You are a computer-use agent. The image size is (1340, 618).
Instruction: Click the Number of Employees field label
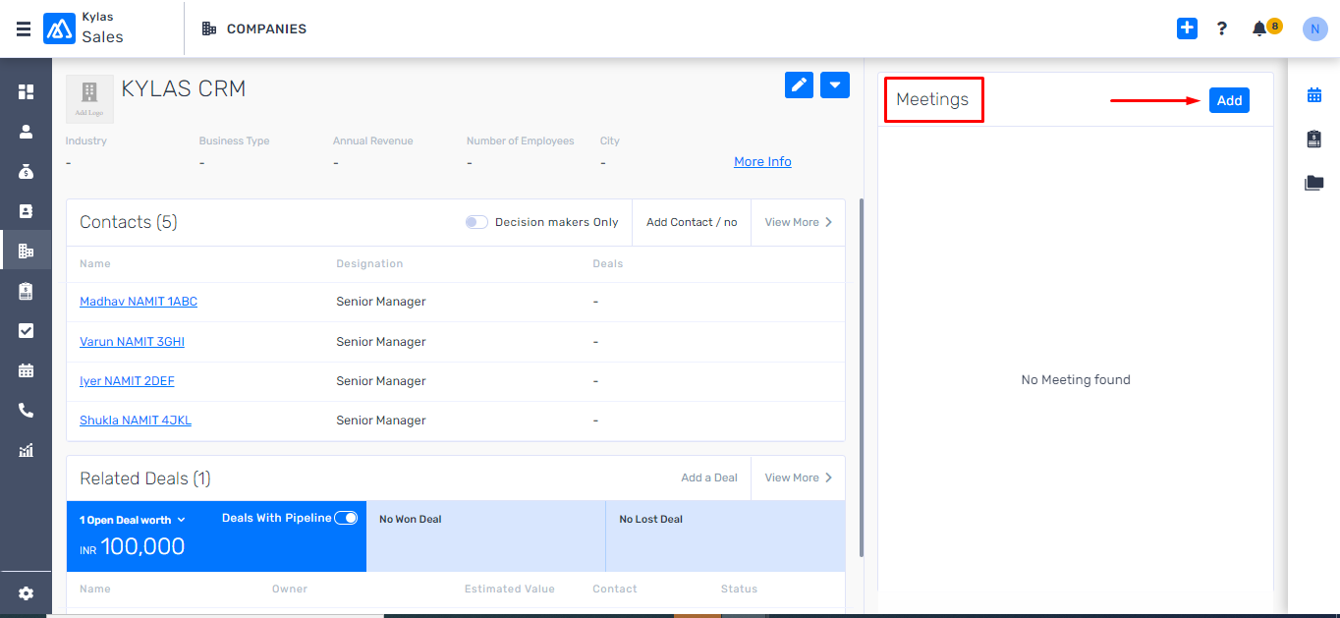tap(521, 141)
